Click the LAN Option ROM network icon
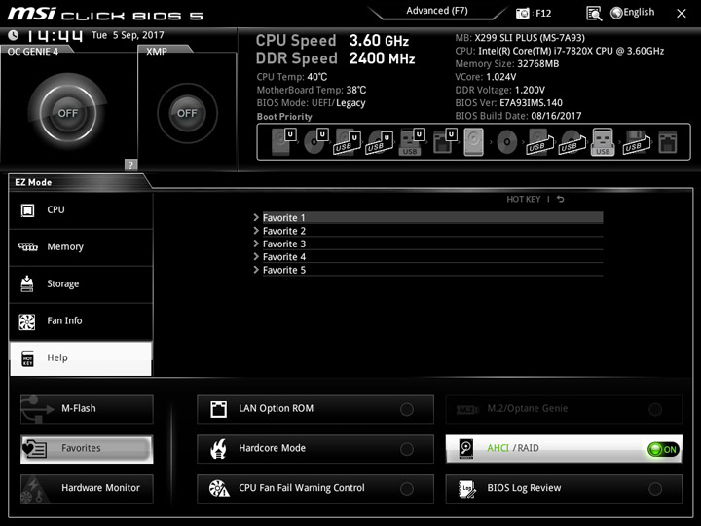The width and height of the screenshot is (701, 526). tap(218, 409)
